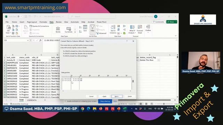Viewport: 223px width, 125px height.
Task: Open Share button dropdown arrow
Action: [176, 22]
